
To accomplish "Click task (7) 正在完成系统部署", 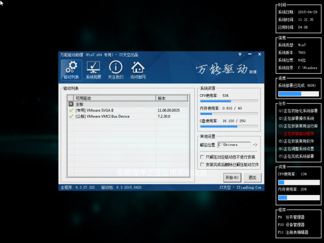I will click(x=296, y=156).
